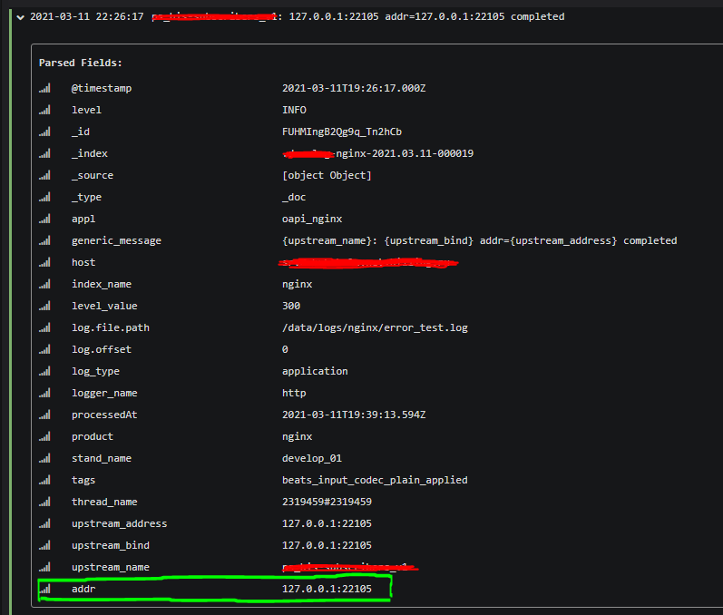Select the upstream_bind field name
This screenshot has width=723, height=615.
[111, 545]
